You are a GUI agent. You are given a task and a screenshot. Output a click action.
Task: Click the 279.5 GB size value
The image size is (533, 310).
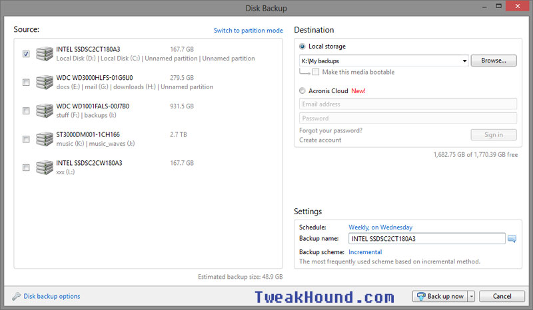pyautogui.click(x=182, y=78)
